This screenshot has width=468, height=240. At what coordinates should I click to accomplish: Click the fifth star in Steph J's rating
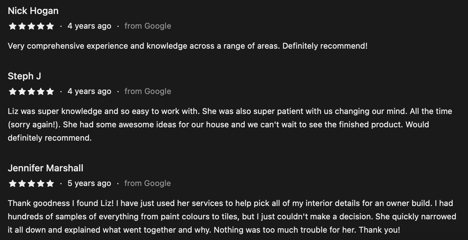tap(50, 91)
